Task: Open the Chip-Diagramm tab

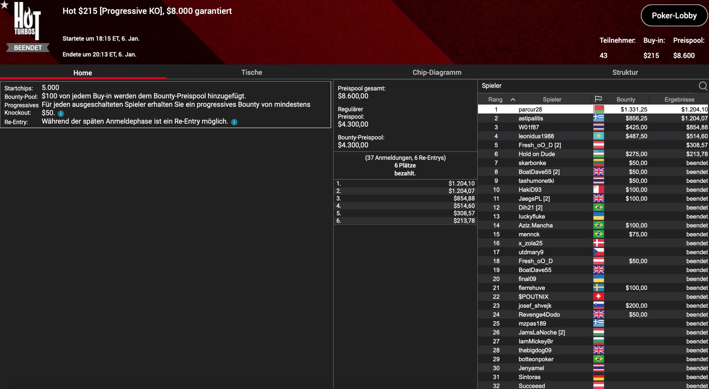Action: point(437,72)
